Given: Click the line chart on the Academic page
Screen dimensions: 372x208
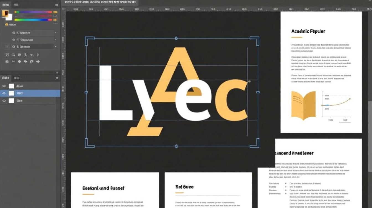Looking at the screenshot, I should coord(336,107).
